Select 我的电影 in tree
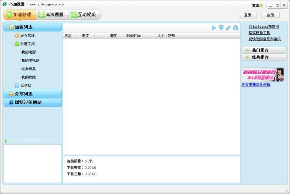Viewport: 290px width, 194px height. click(29, 52)
